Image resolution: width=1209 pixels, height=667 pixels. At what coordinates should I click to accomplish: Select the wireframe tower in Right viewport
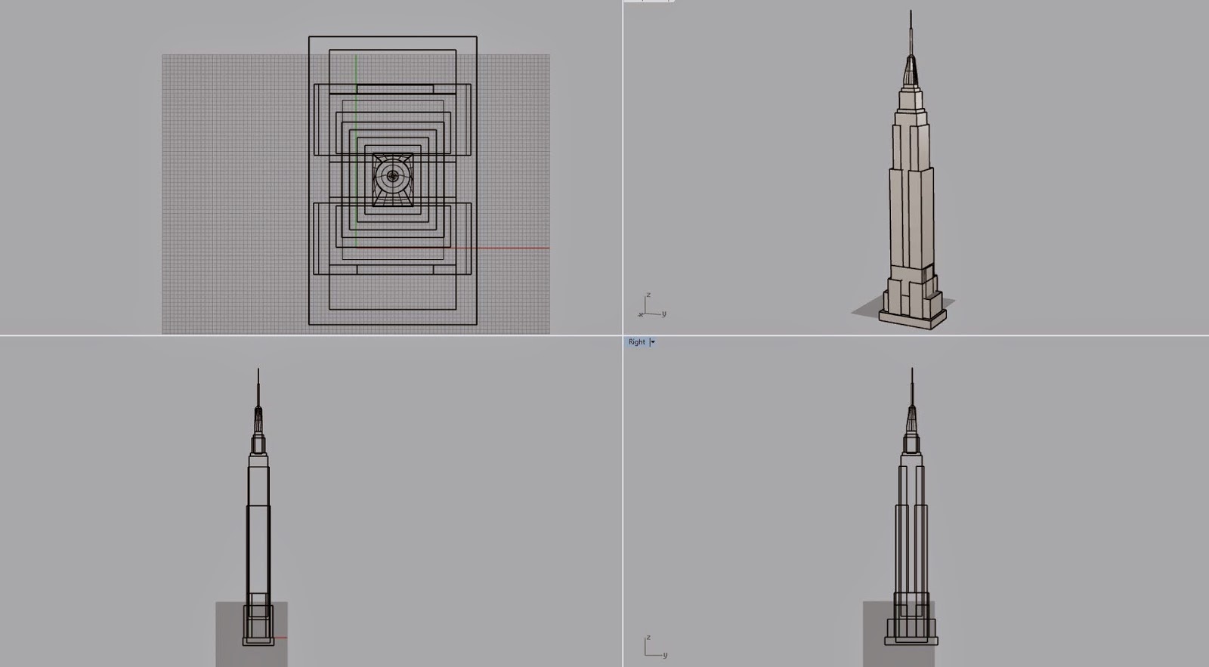click(911, 507)
